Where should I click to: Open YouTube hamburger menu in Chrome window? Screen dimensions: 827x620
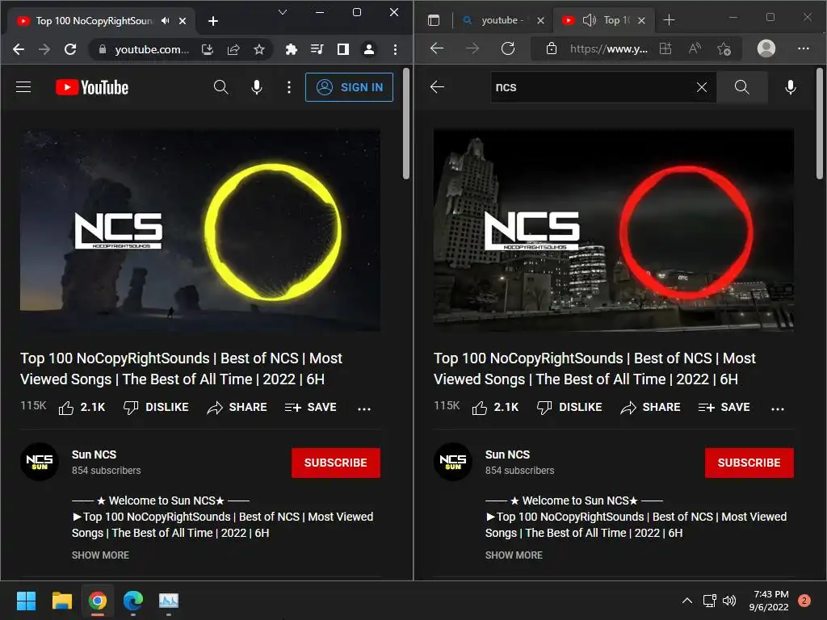pos(23,87)
